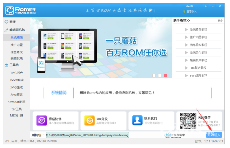Collapse the 工具箱 toolbox section
230x148 pixels.
14,65
